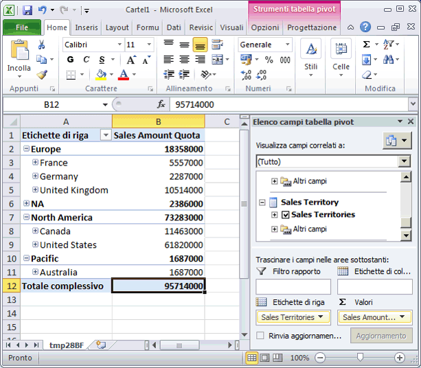Open the Celle cells menu
The width and height of the screenshot is (421, 368).
tap(341, 58)
